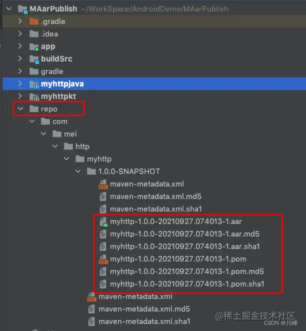Viewport: 306px width, 331px height.
Task: Select myhttp-1.0.0-20210927.074013-1.aar.sha1 file
Action: coord(185,246)
